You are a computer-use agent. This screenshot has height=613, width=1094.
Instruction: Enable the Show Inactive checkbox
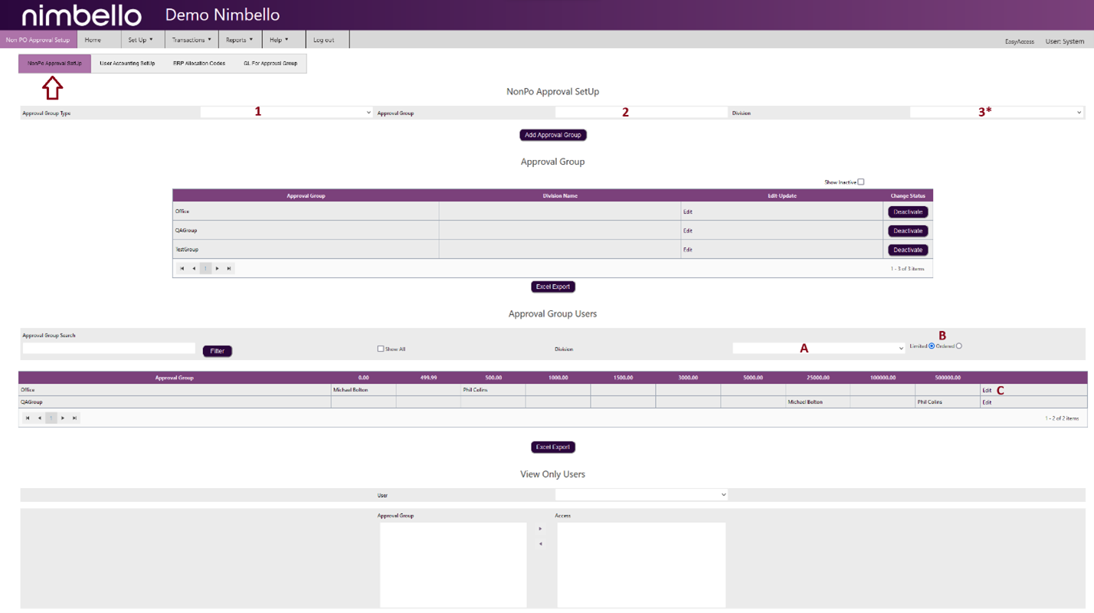[860, 182]
